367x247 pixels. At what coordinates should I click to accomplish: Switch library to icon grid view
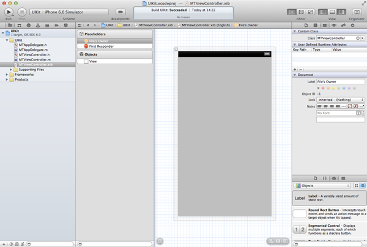pyautogui.click(x=356, y=185)
